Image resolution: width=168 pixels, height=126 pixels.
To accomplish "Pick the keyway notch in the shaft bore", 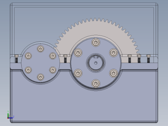I will pyautogui.click(x=96, y=57).
